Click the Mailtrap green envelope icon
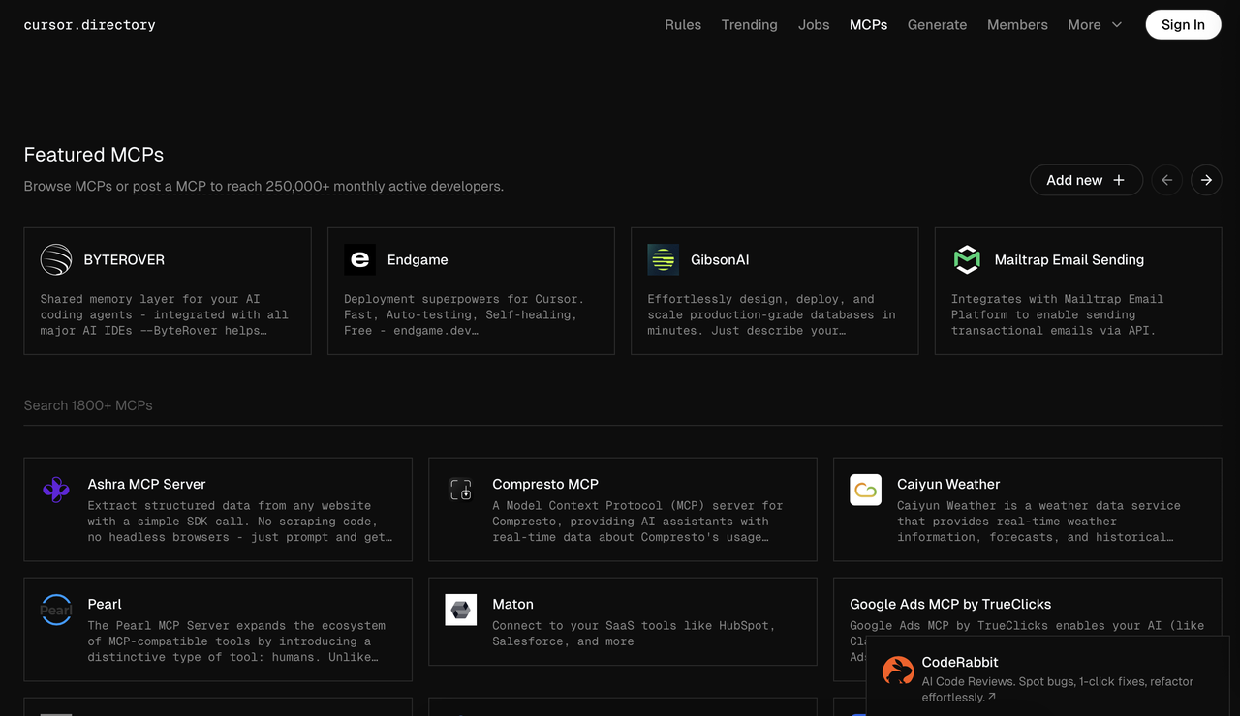The height and width of the screenshot is (716, 1240). coord(967,259)
